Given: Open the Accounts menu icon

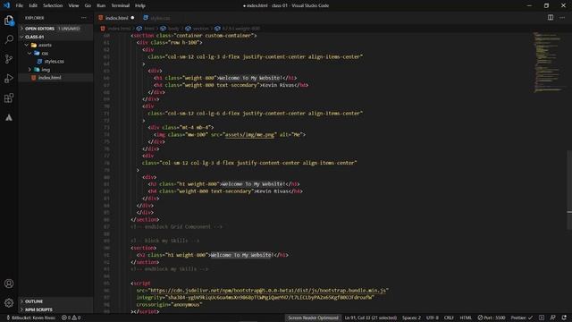Looking at the screenshot, I should (9, 284).
